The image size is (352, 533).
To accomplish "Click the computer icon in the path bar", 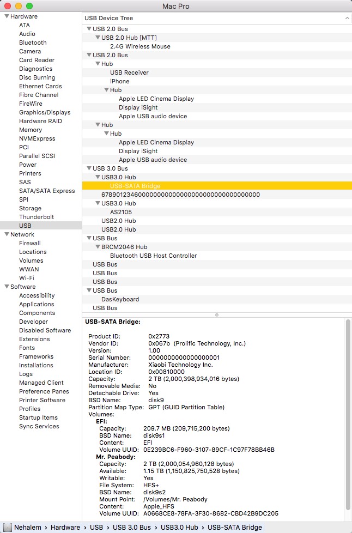I will click(x=7, y=528).
